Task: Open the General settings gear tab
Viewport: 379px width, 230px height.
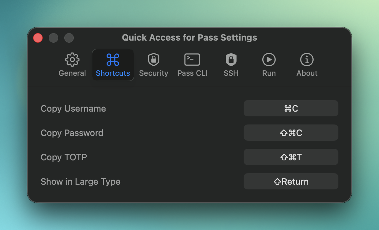Action: pyautogui.click(x=72, y=65)
